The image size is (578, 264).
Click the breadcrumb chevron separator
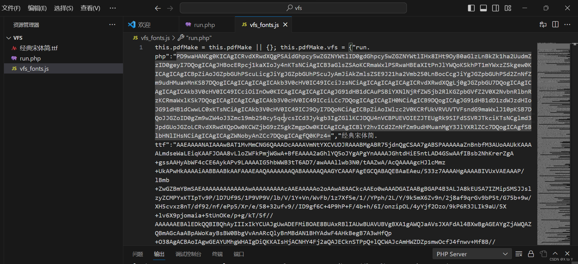[x=174, y=38]
